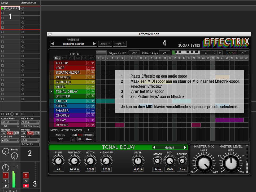Open the Master Audio To dropdown

[10, 140]
